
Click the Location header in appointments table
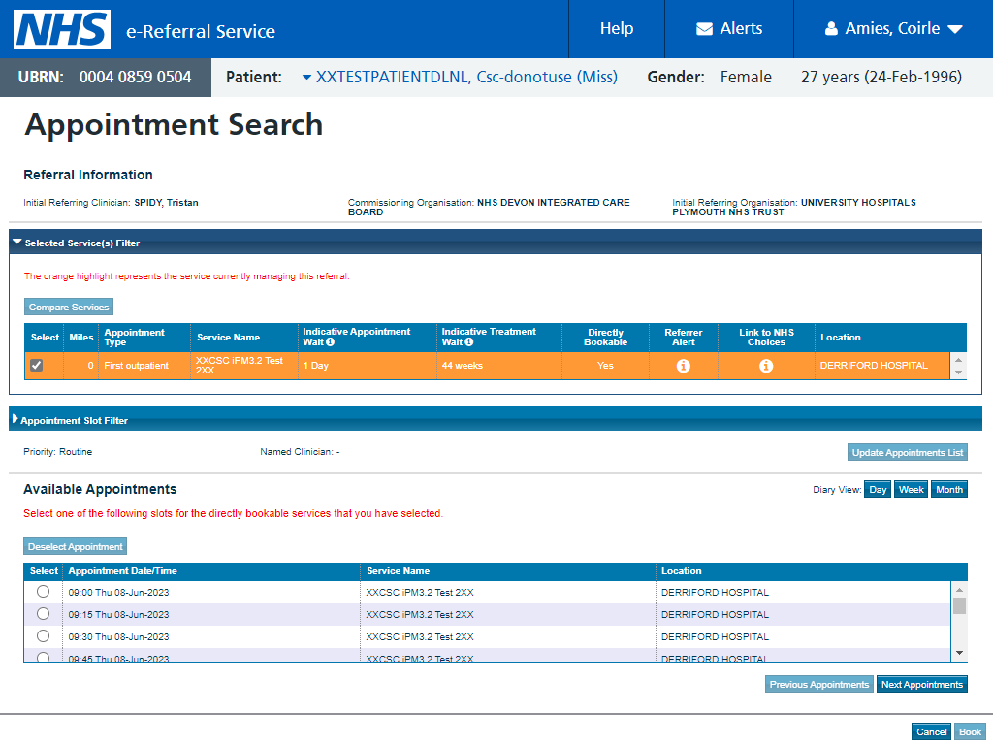click(681, 570)
